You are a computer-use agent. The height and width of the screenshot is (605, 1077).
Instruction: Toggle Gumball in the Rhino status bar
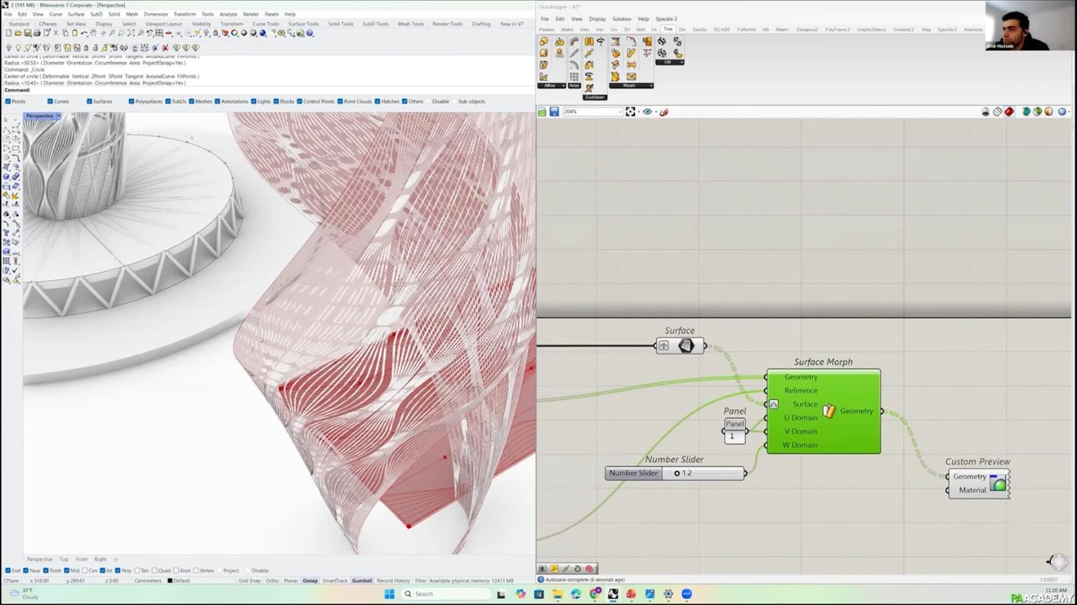(x=361, y=581)
